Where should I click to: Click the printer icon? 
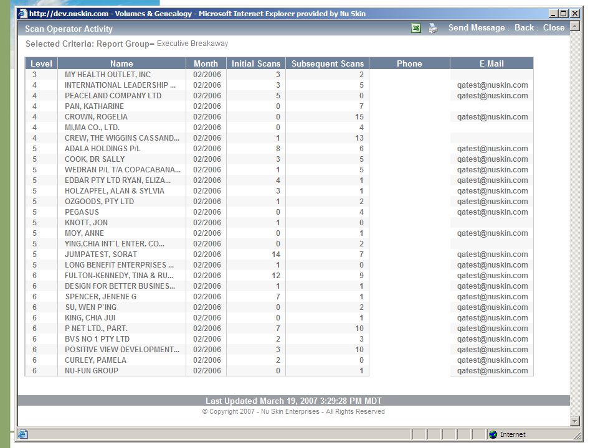433,28
